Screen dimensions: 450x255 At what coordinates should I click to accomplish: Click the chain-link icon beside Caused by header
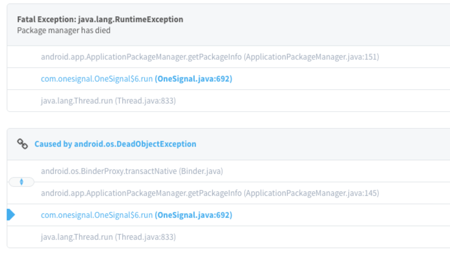(x=23, y=144)
